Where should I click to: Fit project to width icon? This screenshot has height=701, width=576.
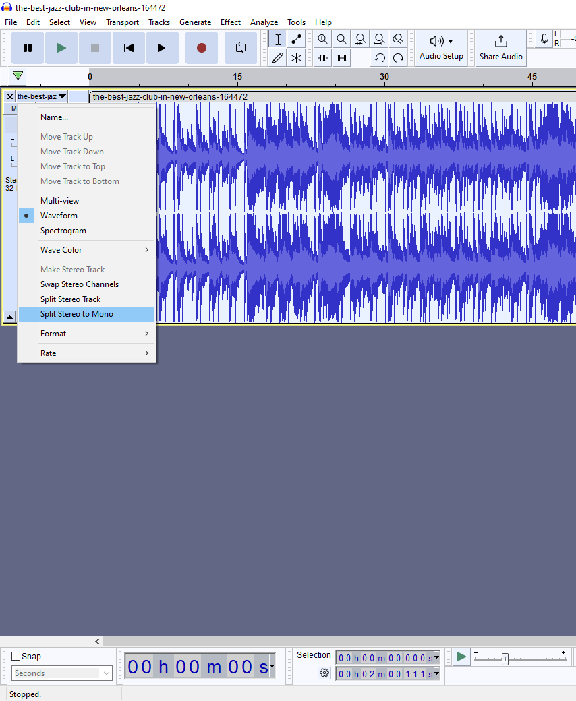point(379,39)
